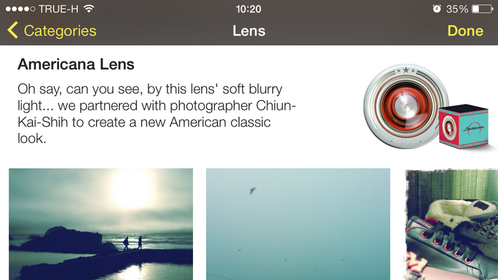Tap the Americana lens icon
The height and width of the screenshot is (280, 498).
tap(406, 106)
